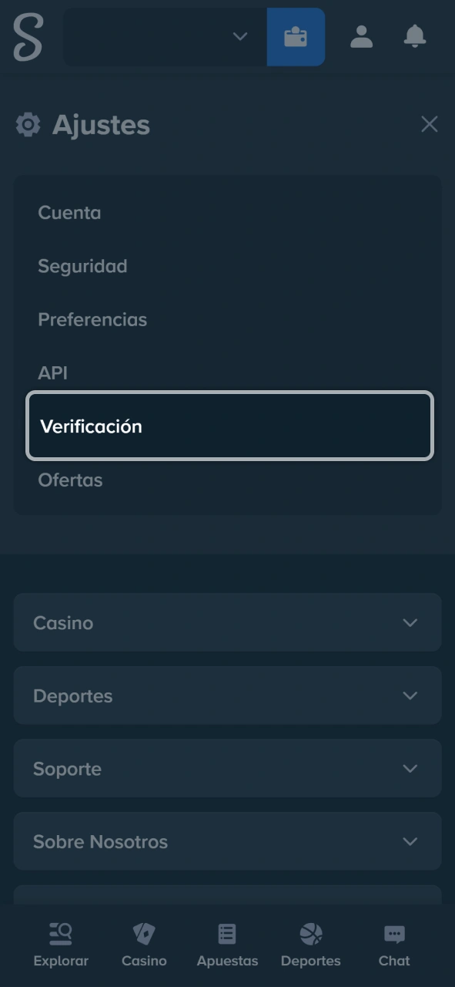The width and height of the screenshot is (455, 987).
Task: Expand the Soporte section
Action: (x=227, y=768)
